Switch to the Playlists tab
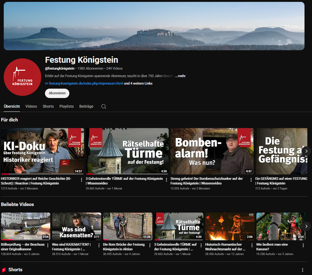The width and height of the screenshot is (312, 275). [67, 106]
